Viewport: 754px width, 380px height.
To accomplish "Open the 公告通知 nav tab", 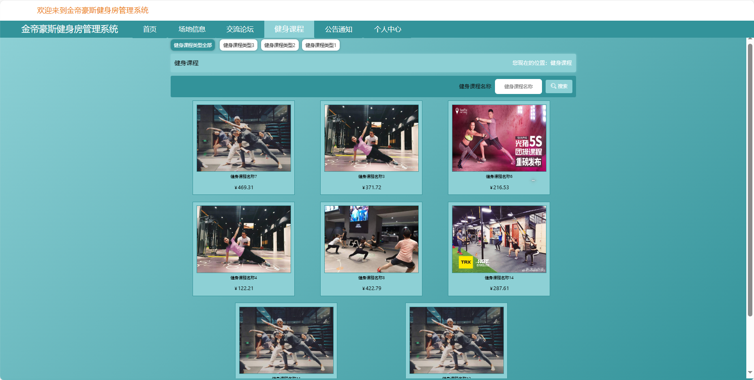I will click(338, 29).
